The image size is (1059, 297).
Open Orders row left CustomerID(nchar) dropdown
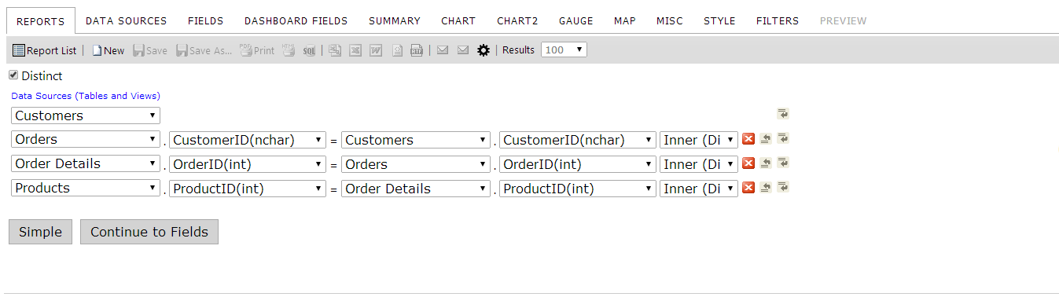point(247,140)
